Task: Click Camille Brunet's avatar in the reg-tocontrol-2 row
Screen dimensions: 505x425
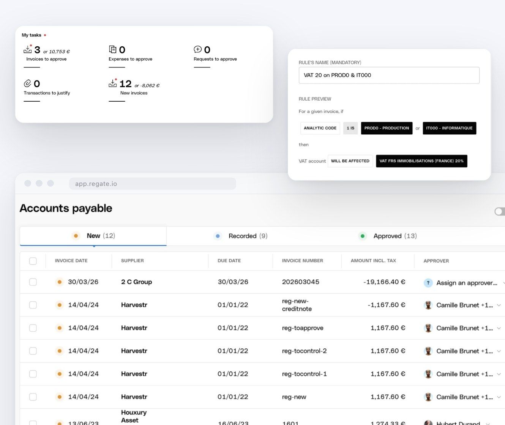Action: (x=428, y=351)
